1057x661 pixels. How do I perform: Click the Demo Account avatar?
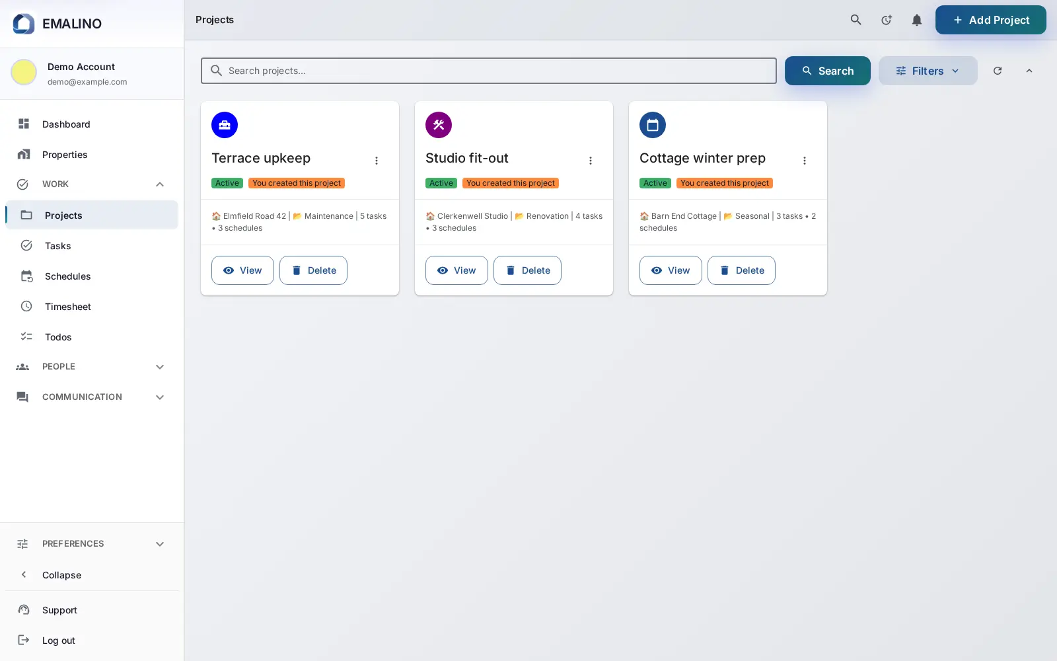(x=24, y=72)
